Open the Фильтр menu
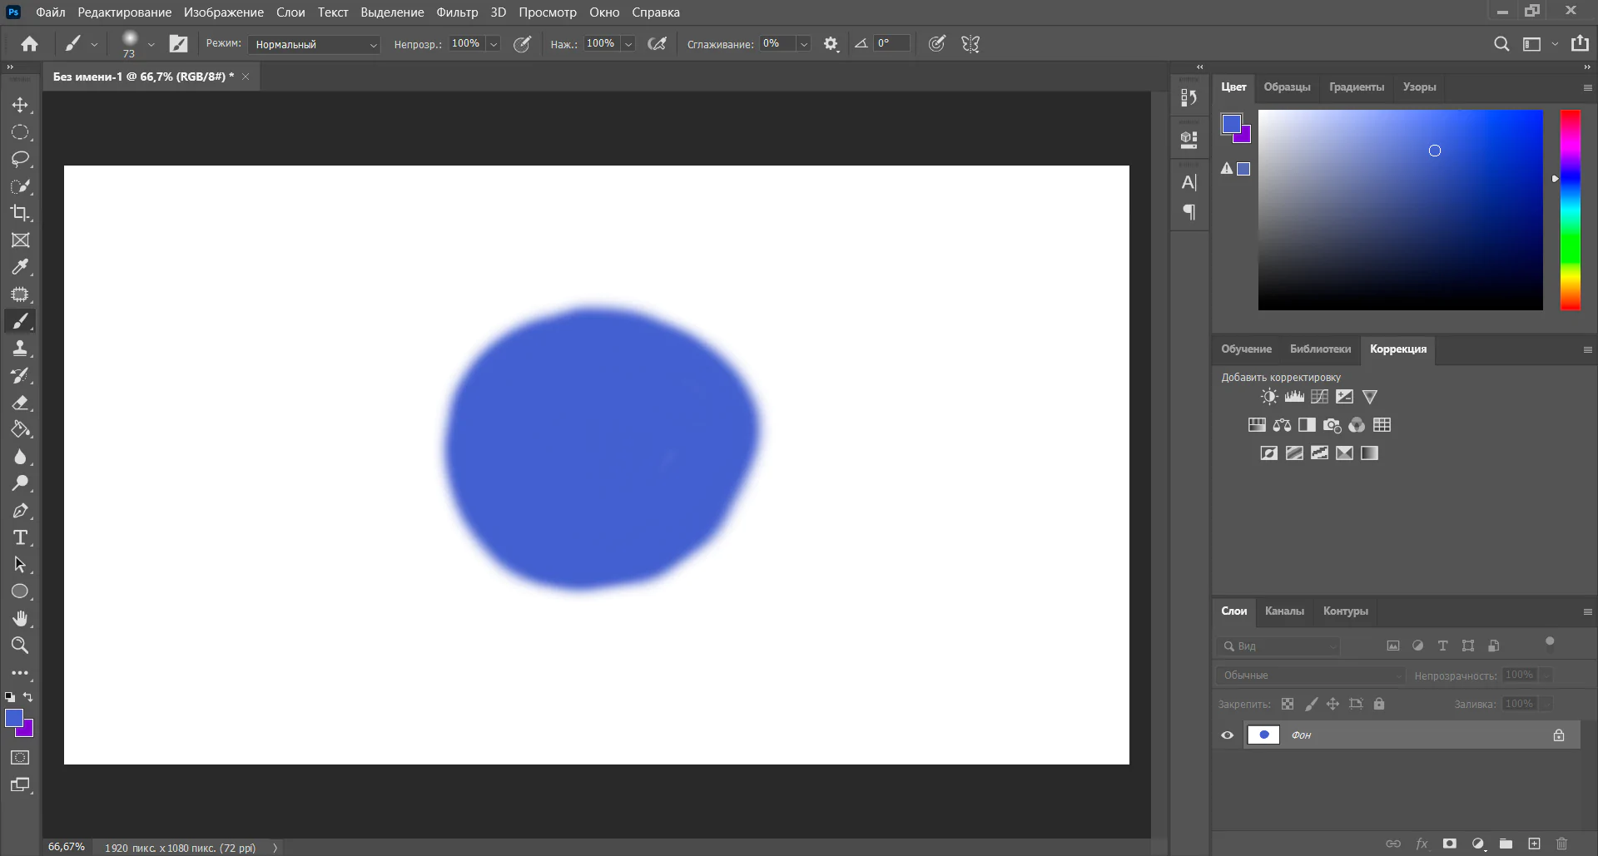The width and height of the screenshot is (1598, 856). [457, 12]
